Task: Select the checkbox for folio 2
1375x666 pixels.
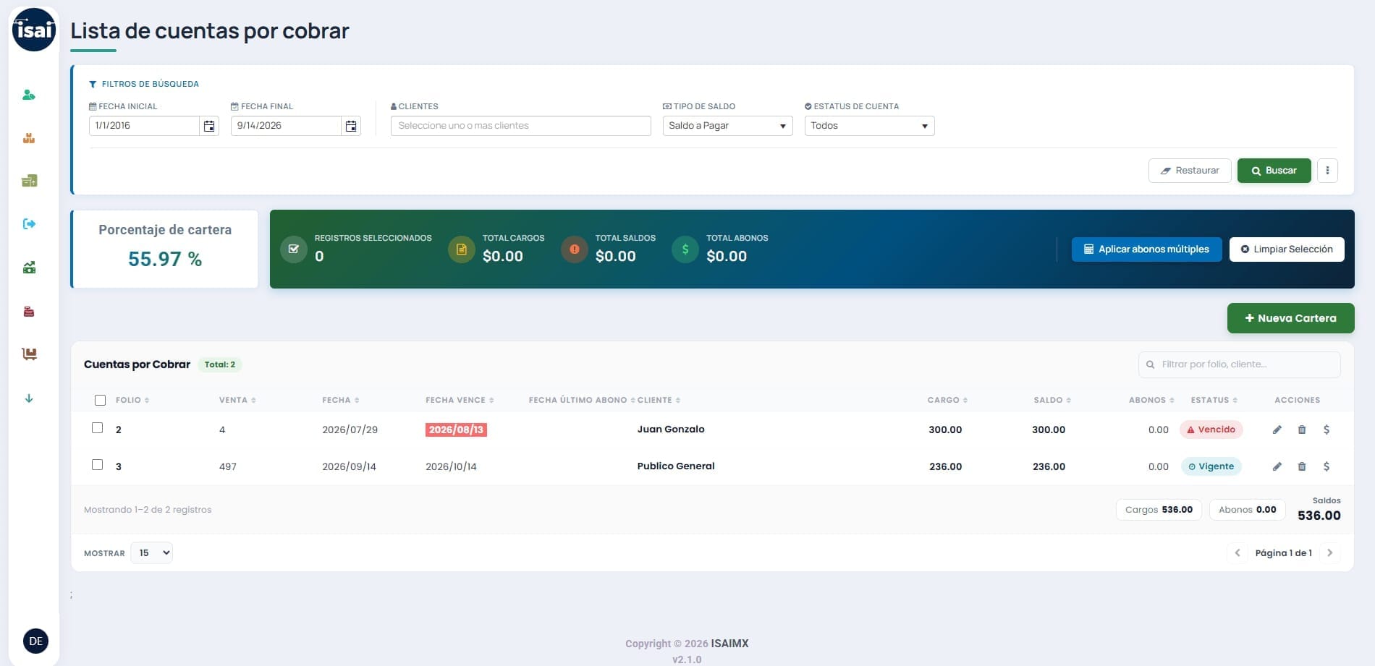Action: [98, 428]
